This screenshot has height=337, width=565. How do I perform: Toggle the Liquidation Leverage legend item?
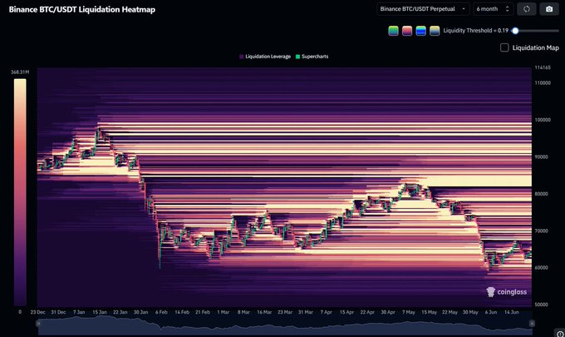(265, 57)
